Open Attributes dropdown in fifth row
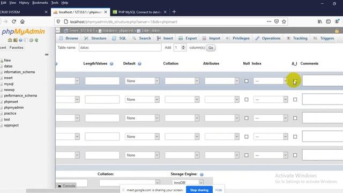 pos(222,155)
